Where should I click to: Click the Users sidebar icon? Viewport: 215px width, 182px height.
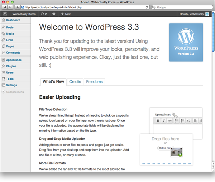[x=3, y=72]
